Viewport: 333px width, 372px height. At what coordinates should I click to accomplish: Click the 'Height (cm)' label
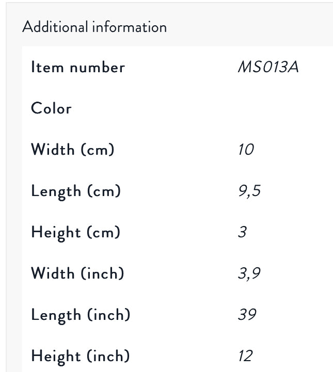[x=76, y=233]
